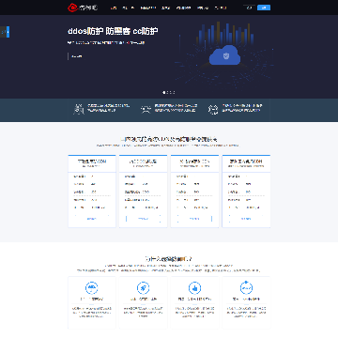338x338 pixels.
Task: Click the blue side tab on left edge
Action: (x=8, y=32)
